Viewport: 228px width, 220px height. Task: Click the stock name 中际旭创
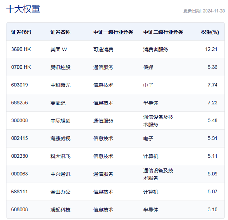[x=60, y=121]
